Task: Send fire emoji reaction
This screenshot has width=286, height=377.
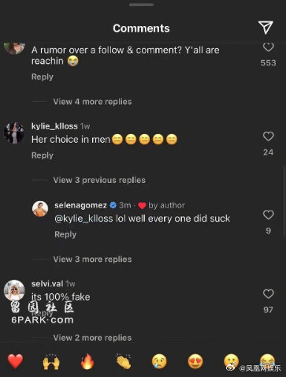Action: [87, 361]
